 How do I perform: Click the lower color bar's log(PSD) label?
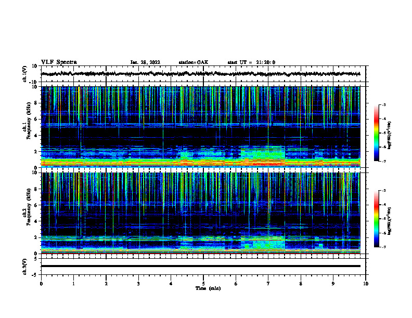(389, 221)
